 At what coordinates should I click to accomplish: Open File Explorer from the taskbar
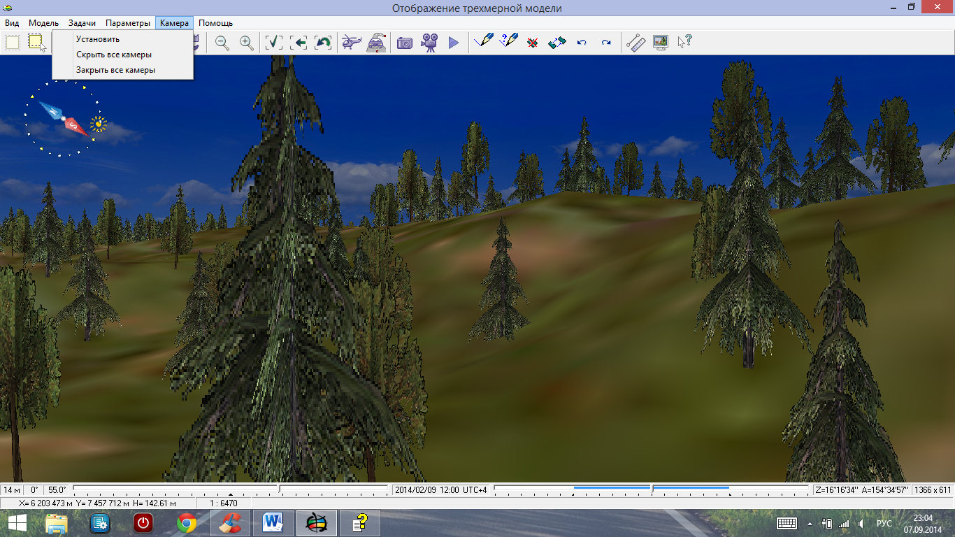pos(57,523)
